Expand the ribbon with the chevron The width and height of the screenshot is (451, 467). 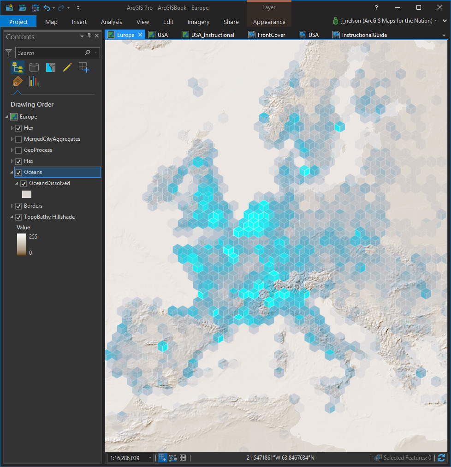(445, 21)
